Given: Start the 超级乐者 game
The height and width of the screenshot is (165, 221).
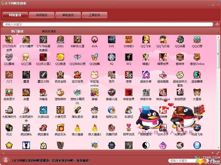Looking at the screenshot, I should point(146,75).
